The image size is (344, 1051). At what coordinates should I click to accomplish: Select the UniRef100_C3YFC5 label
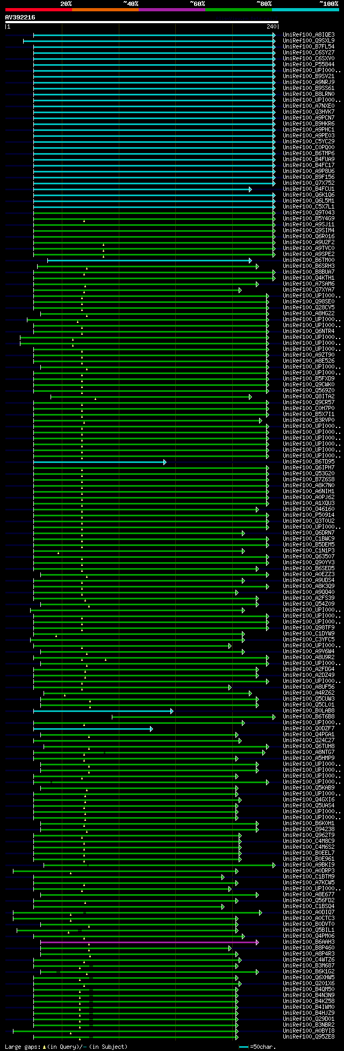pos(309,639)
